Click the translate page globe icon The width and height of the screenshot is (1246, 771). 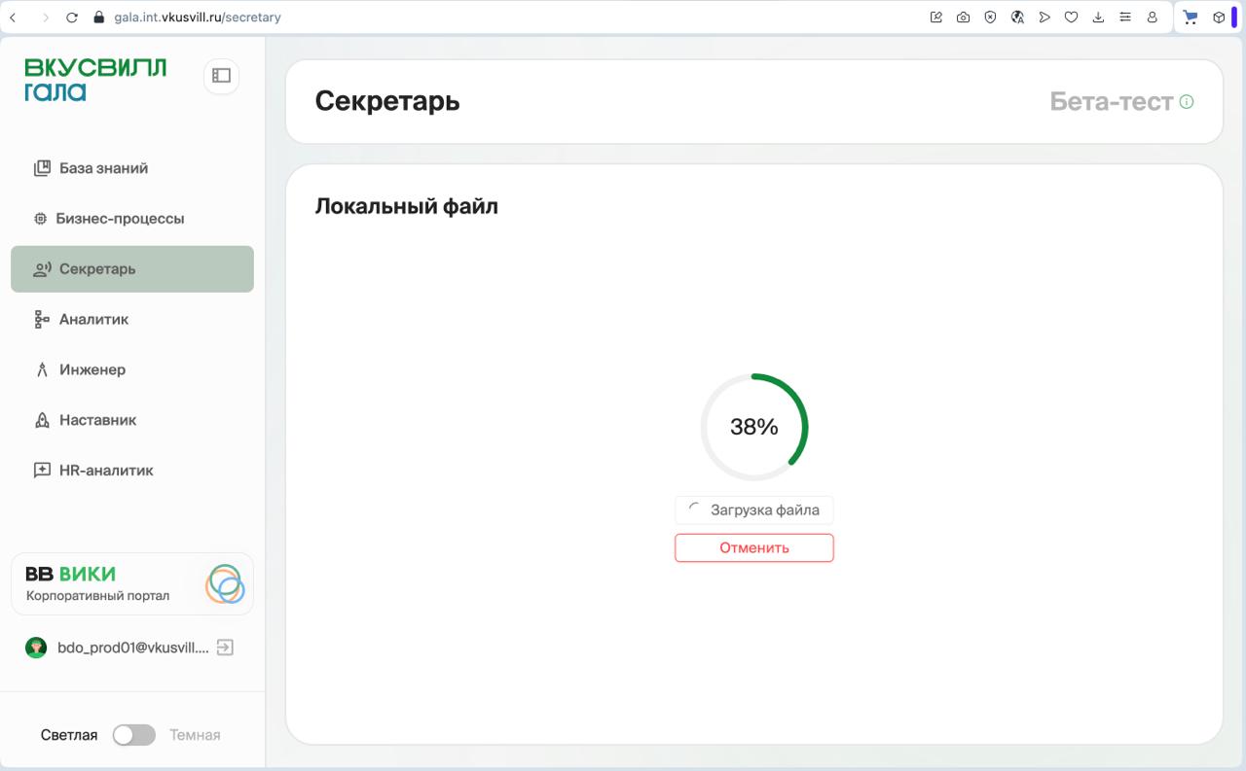[1017, 18]
